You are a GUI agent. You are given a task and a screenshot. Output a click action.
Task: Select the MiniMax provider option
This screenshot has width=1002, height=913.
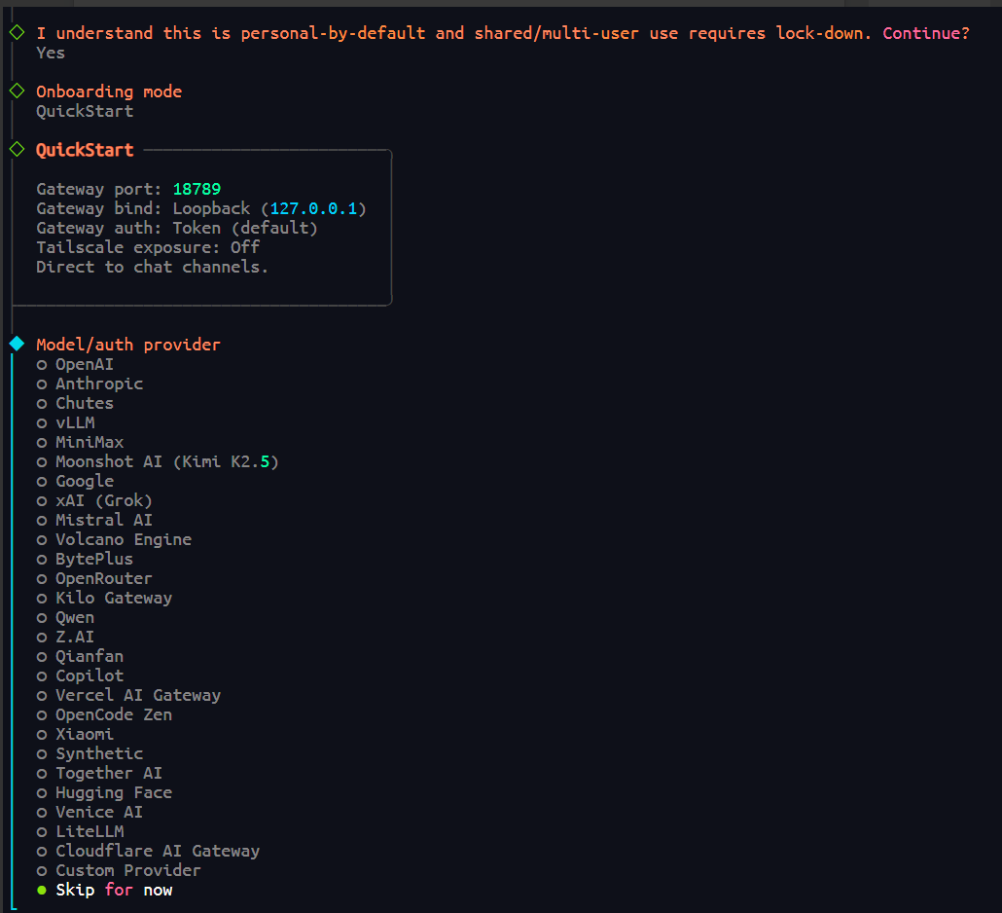coord(80,443)
